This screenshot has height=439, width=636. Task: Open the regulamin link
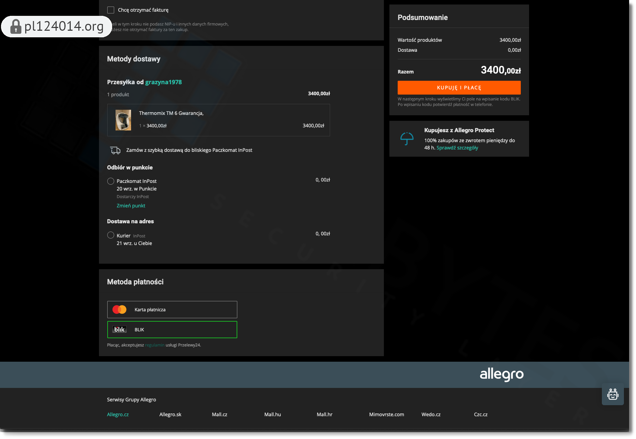(154, 345)
